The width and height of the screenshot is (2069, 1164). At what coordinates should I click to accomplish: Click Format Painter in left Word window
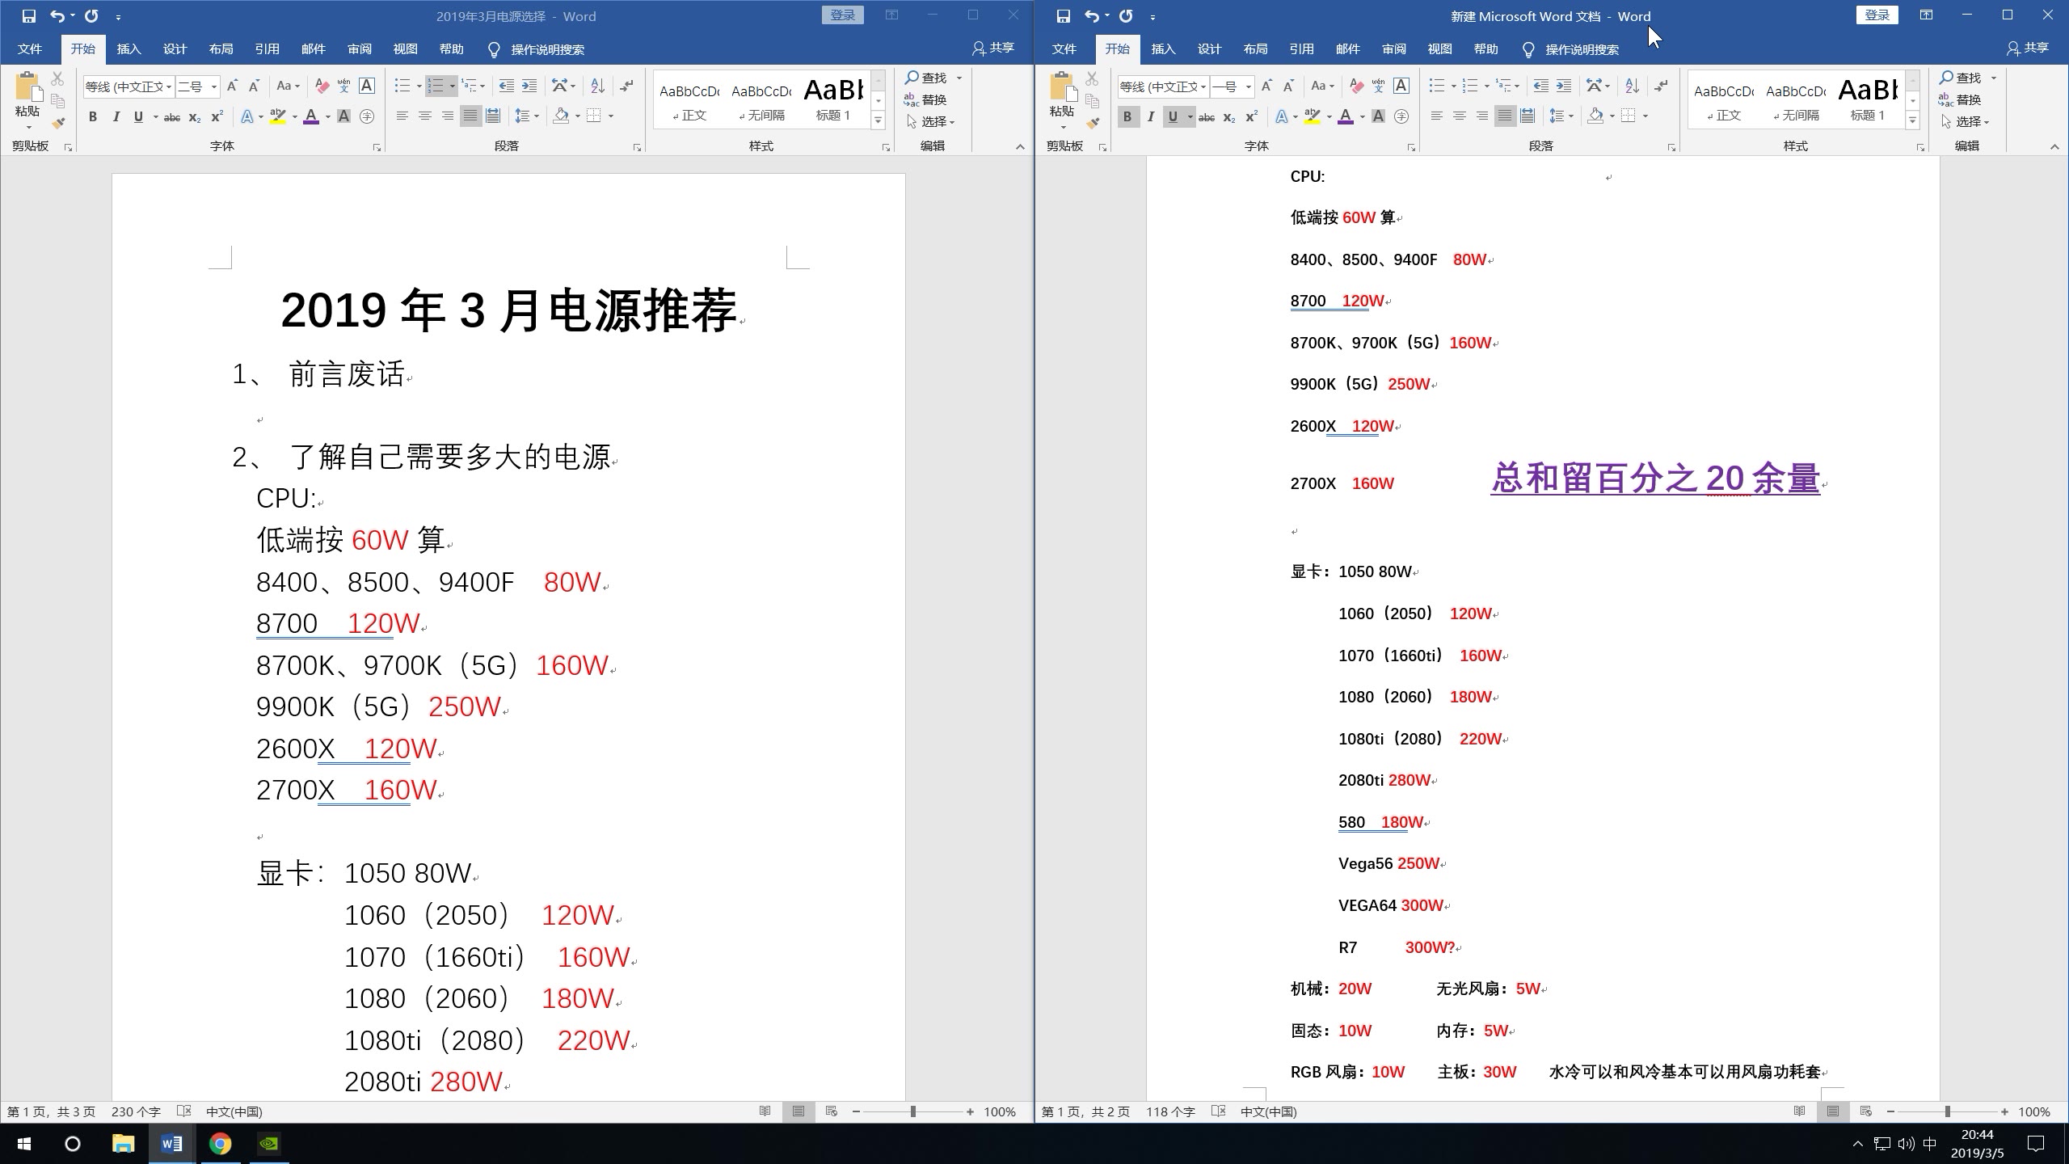click(57, 124)
